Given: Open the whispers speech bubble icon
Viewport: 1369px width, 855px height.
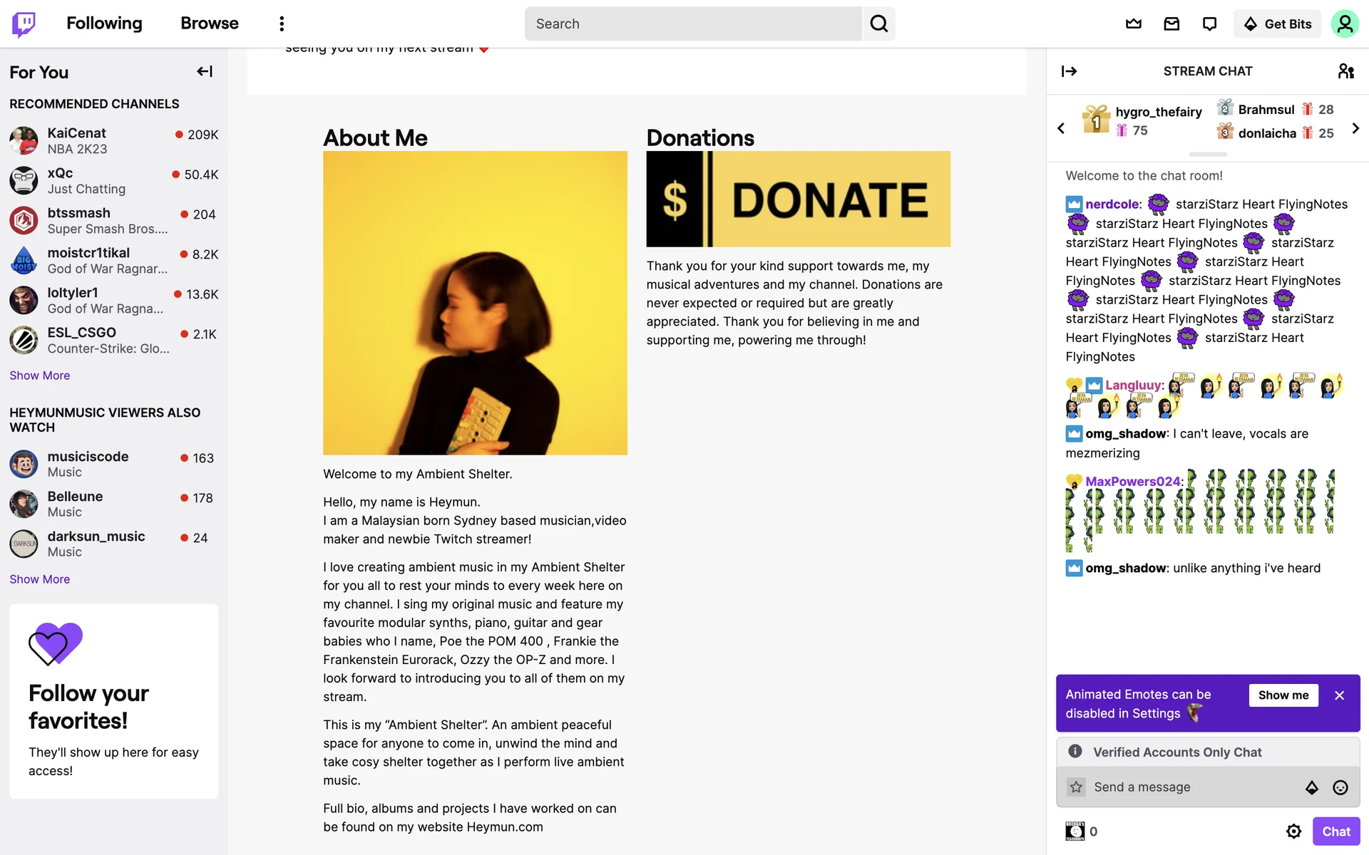Looking at the screenshot, I should 1209,24.
